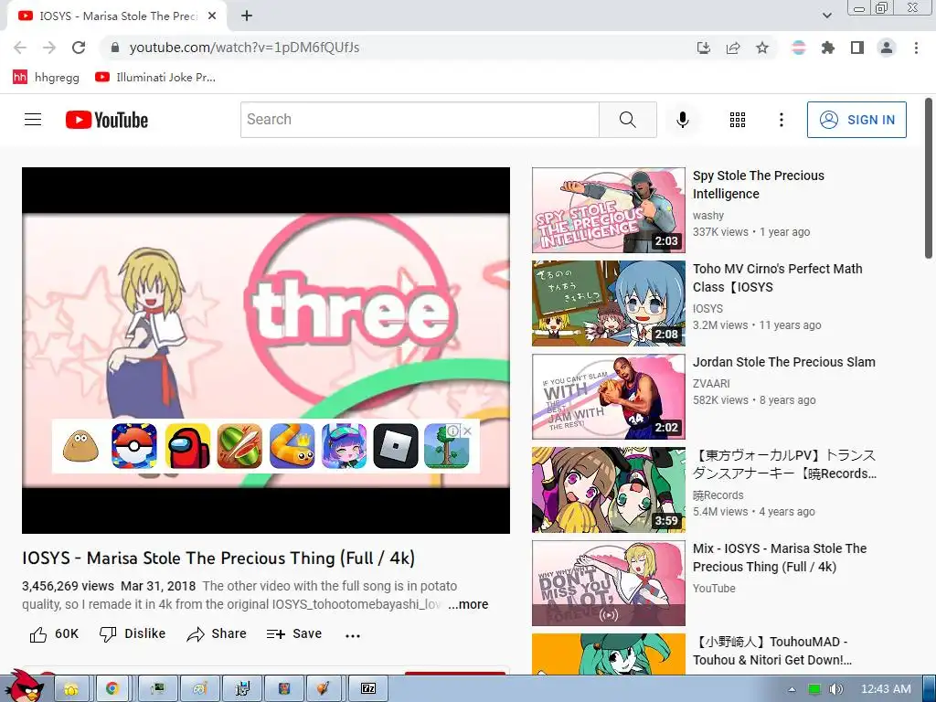Go forward in browser history
The image size is (936, 702).
click(49, 48)
